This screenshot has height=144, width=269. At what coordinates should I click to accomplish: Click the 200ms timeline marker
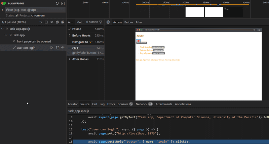pyautogui.click(x=146, y=3)
